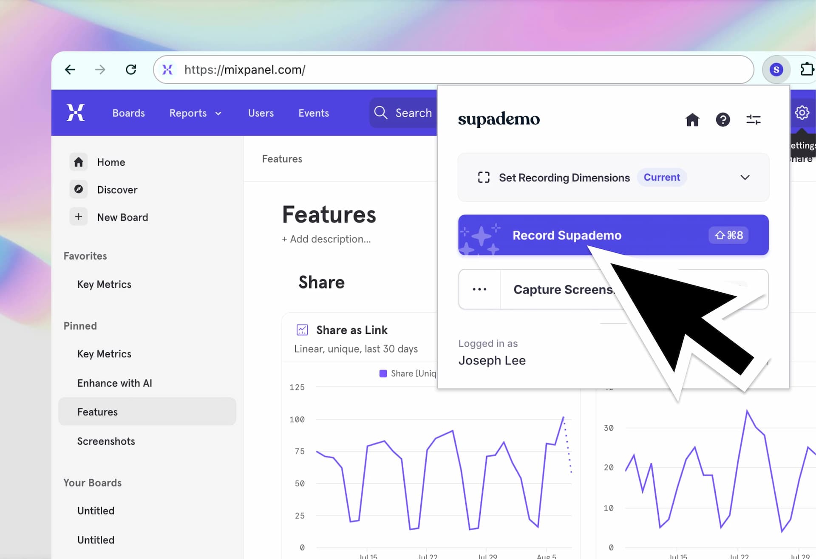Open Supademo home icon in popup
The width and height of the screenshot is (816, 559).
tap(692, 120)
